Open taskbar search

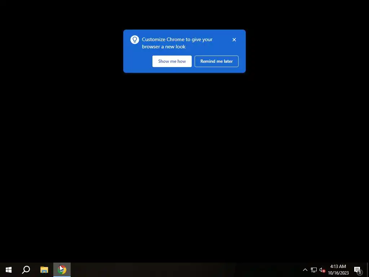click(x=26, y=270)
